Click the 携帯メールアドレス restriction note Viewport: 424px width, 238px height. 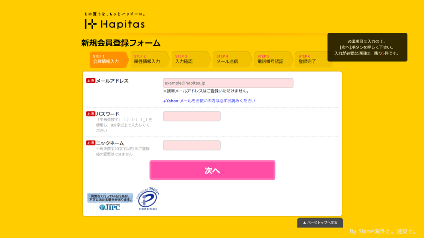pyautogui.click(x=206, y=91)
